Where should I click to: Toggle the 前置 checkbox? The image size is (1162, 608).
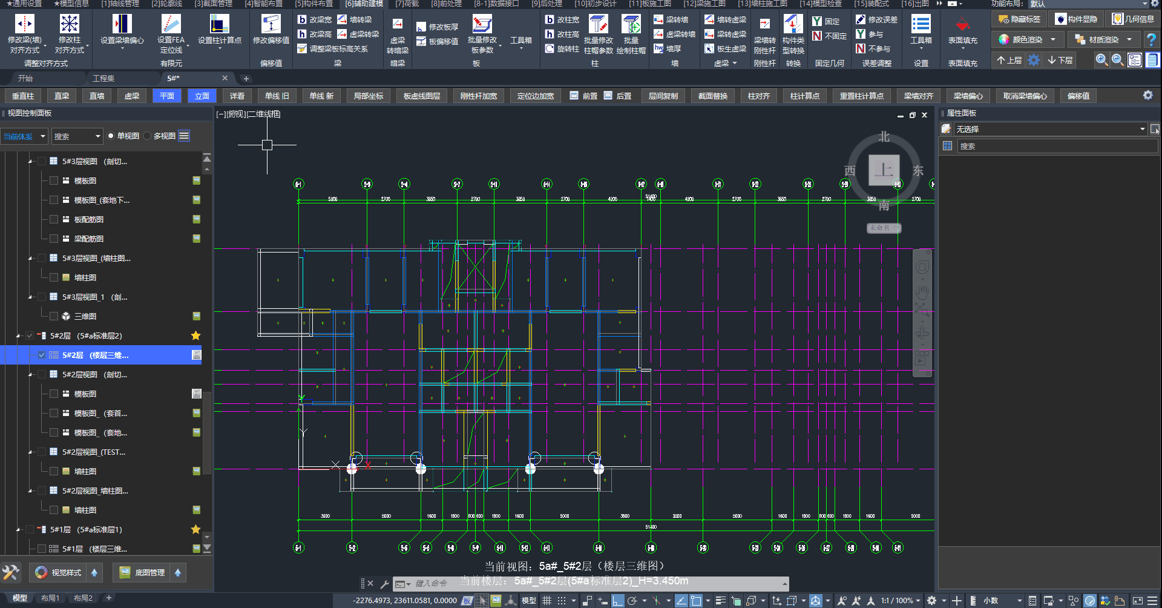[x=574, y=95]
